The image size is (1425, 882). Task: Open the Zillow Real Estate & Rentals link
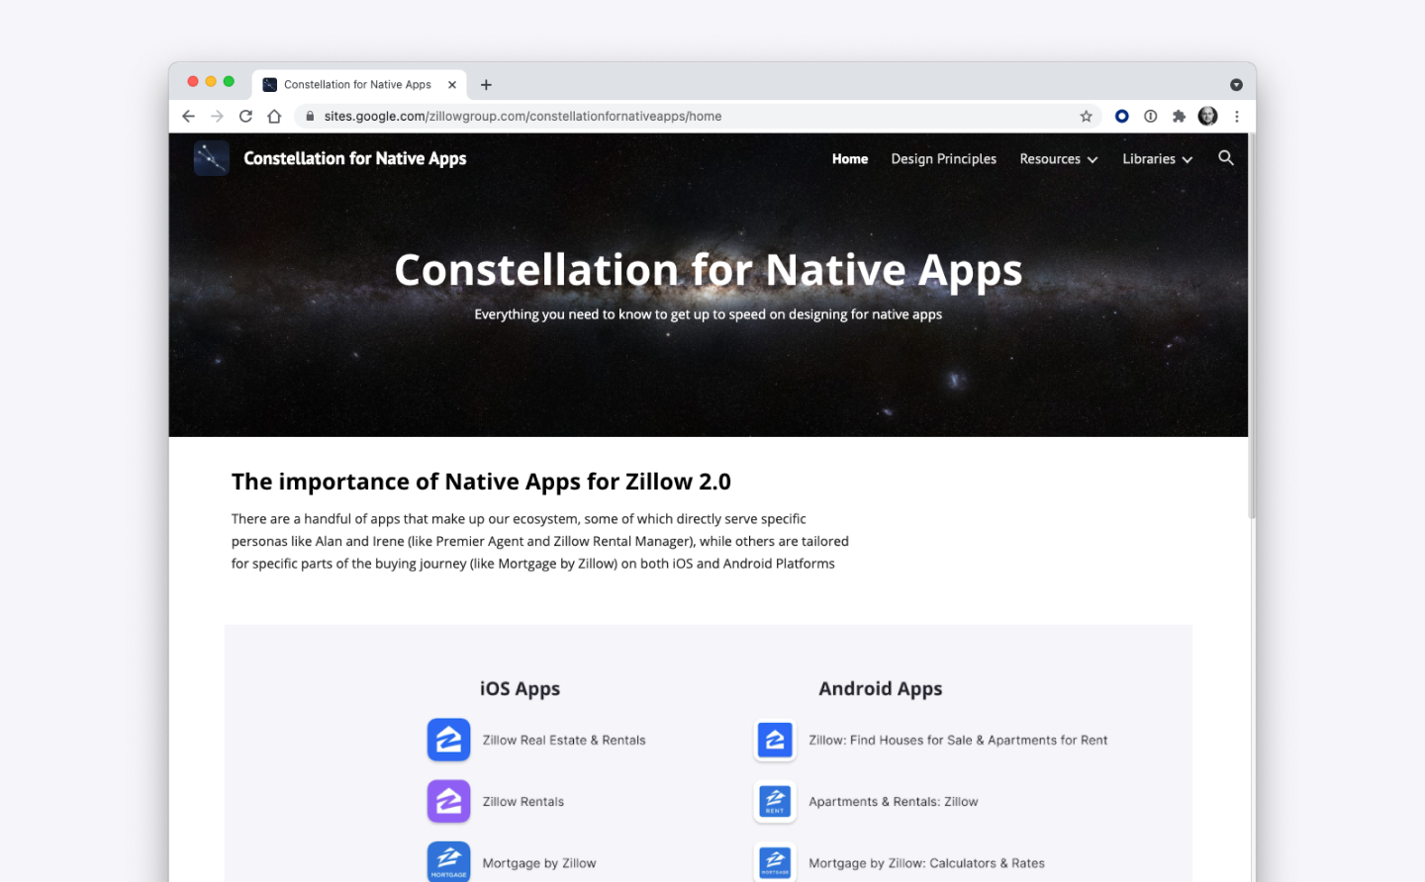[564, 740]
